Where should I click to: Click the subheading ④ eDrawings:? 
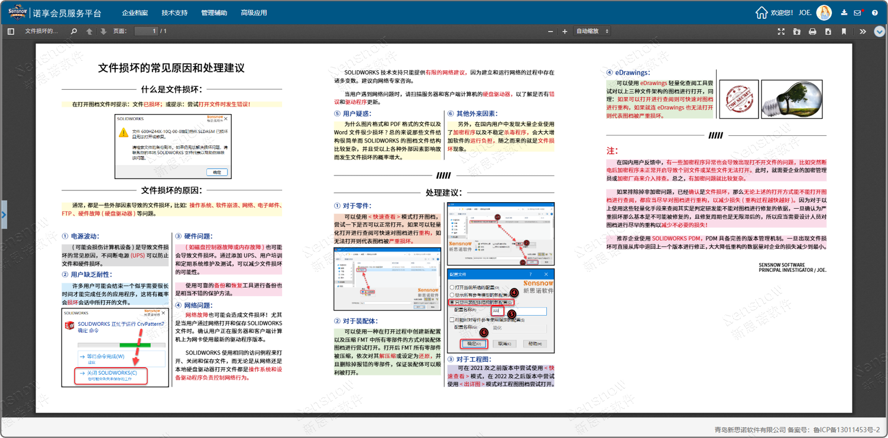pos(628,73)
